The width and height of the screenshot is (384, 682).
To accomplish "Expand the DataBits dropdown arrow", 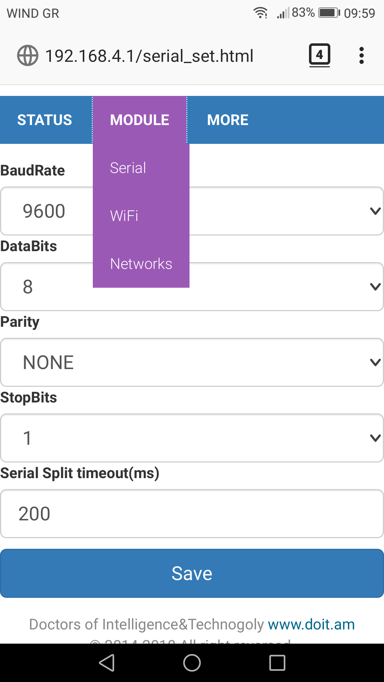I will pos(375,287).
